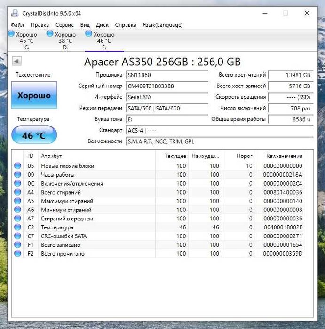Select the status orb for drive D:

click(x=50, y=33)
